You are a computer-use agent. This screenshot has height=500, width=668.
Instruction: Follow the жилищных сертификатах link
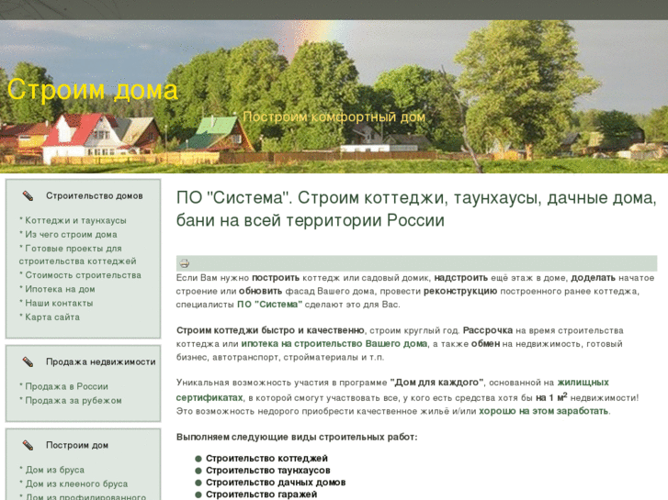[392, 390]
